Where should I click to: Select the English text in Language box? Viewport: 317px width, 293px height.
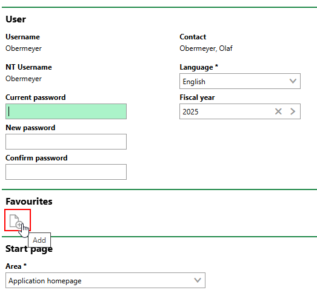point(194,82)
